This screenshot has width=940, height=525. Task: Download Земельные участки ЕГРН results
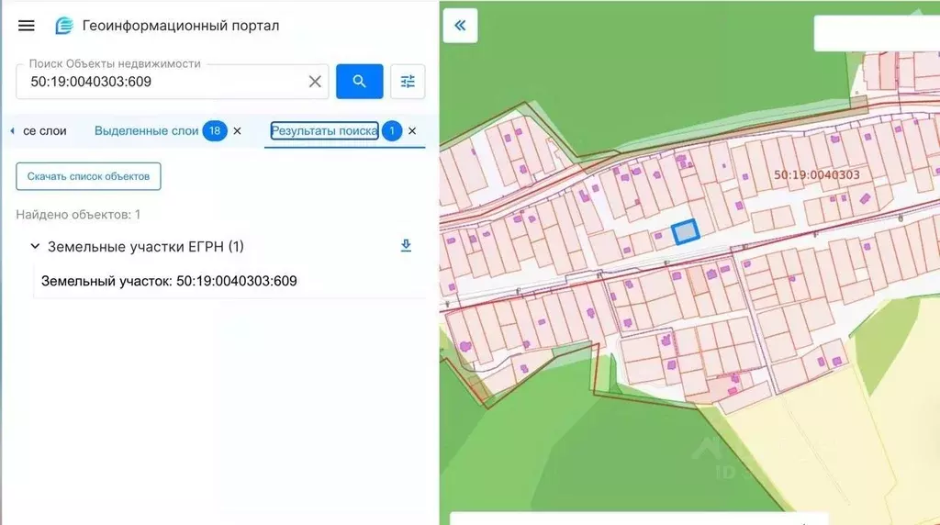click(x=406, y=246)
